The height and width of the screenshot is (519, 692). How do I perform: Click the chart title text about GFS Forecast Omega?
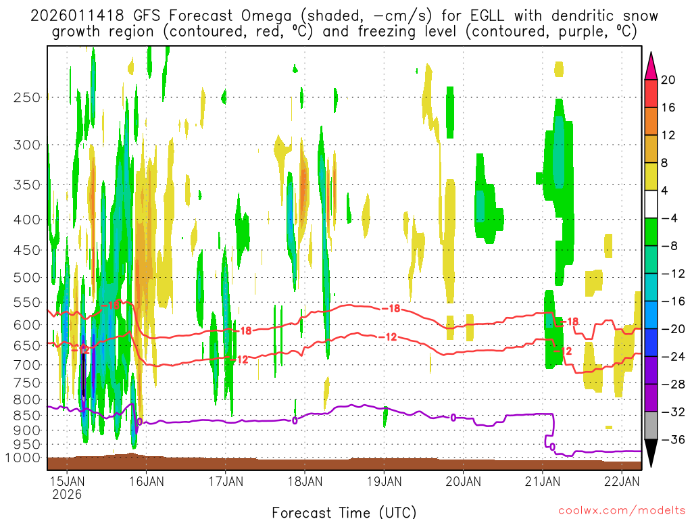click(344, 24)
